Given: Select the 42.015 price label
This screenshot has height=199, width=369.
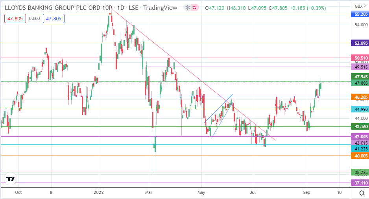Looking at the screenshot, I should [360, 143].
